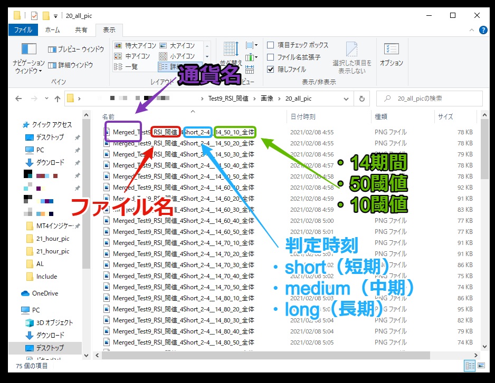
Task: Switch to large thumbnails status bar icon
Action: tap(481, 366)
